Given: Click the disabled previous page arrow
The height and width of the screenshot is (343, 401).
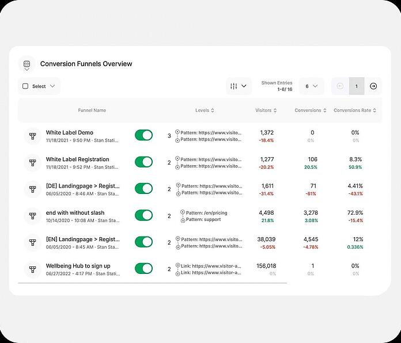Looking at the screenshot, I should point(340,86).
